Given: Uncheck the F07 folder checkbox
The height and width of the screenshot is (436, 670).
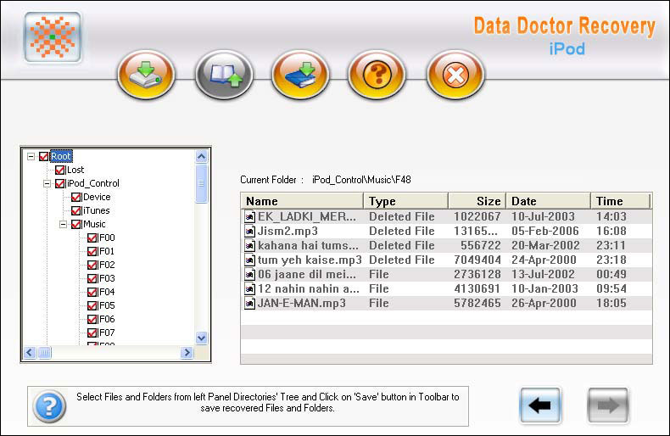Looking at the screenshot, I should coord(92,333).
